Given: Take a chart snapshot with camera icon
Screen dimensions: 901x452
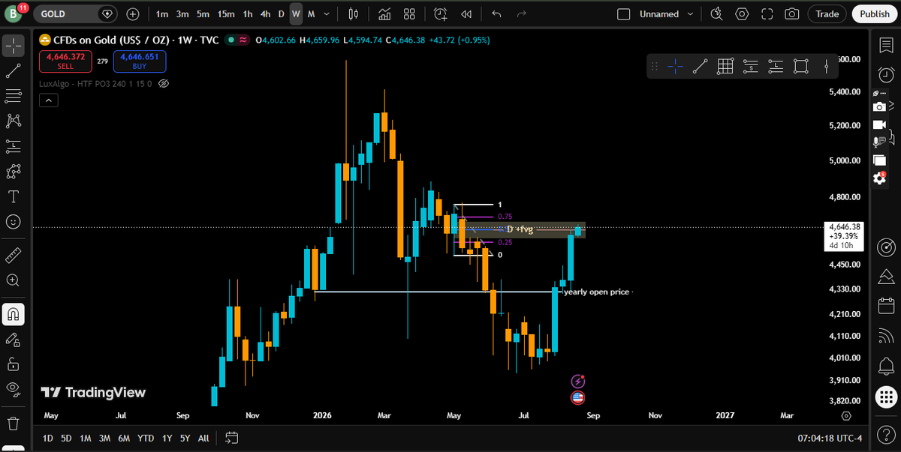Looking at the screenshot, I should click(x=791, y=13).
